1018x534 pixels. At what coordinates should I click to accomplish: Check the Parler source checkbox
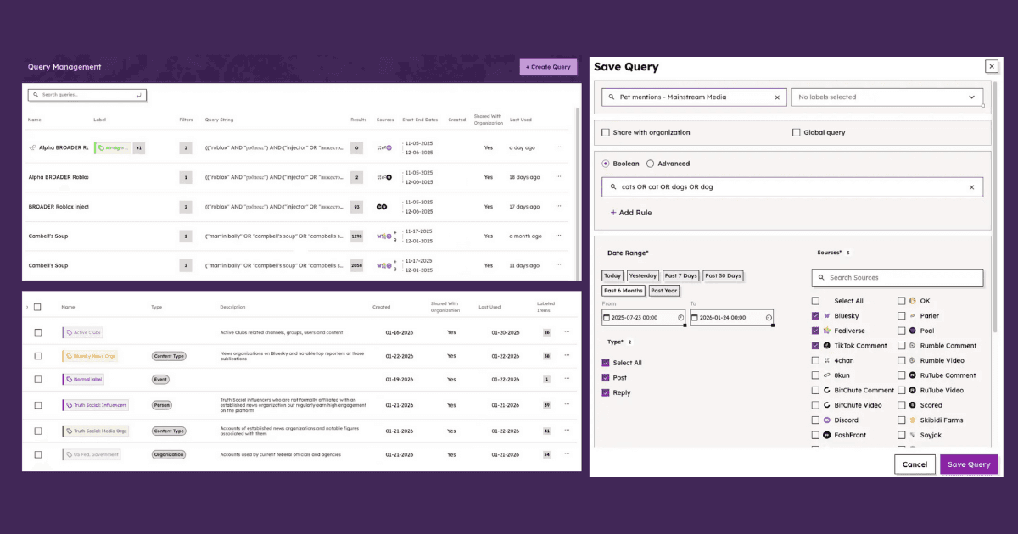click(902, 316)
